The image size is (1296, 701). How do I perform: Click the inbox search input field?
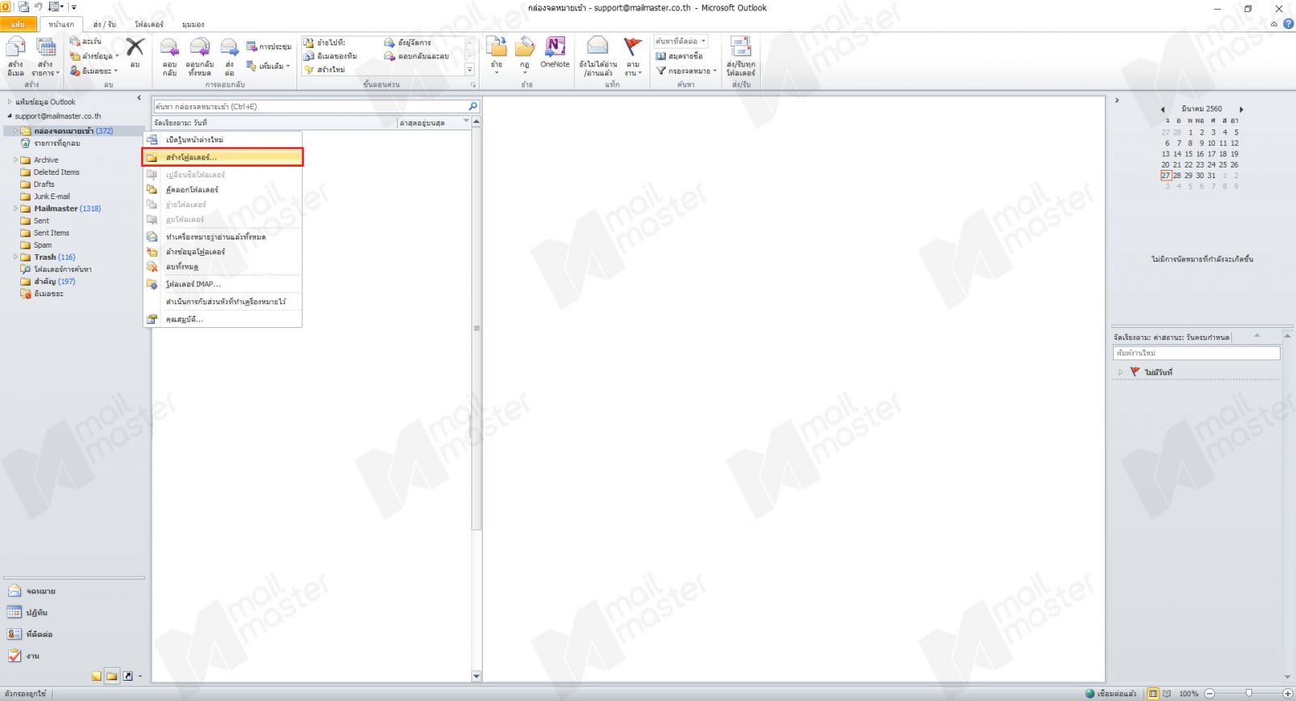click(310, 106)
